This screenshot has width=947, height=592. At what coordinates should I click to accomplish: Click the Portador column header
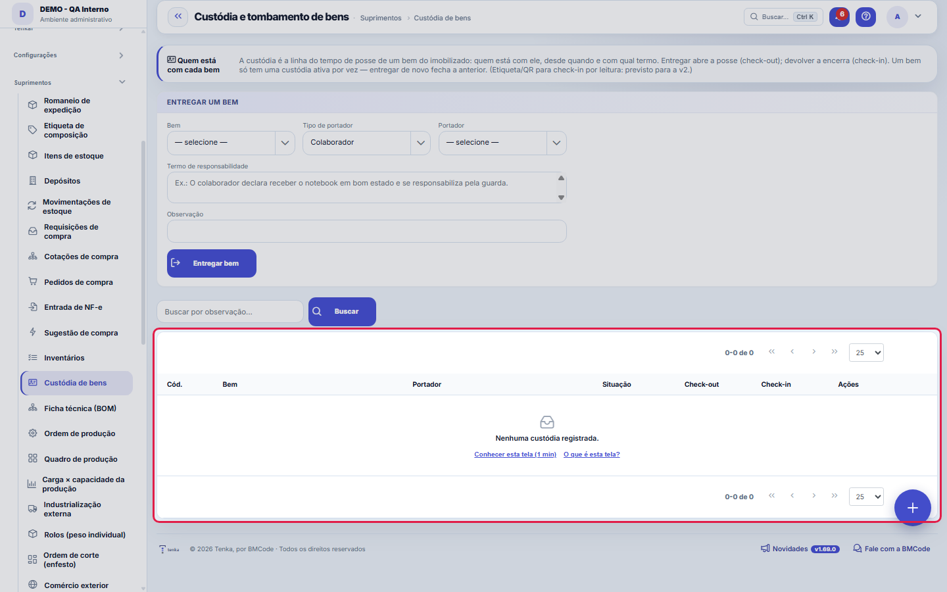[427, 385]
